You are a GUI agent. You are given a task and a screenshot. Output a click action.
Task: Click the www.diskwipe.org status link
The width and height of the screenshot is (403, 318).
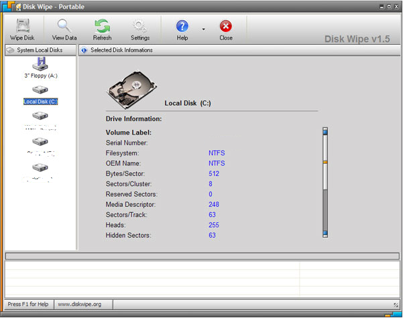click(80, 305)
